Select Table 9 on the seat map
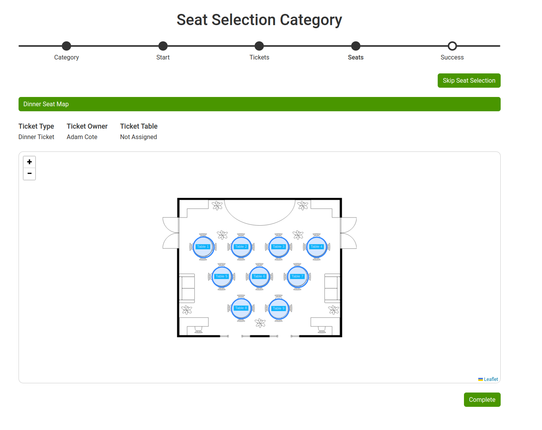542x430 pixels. click(x=278, y=308)
